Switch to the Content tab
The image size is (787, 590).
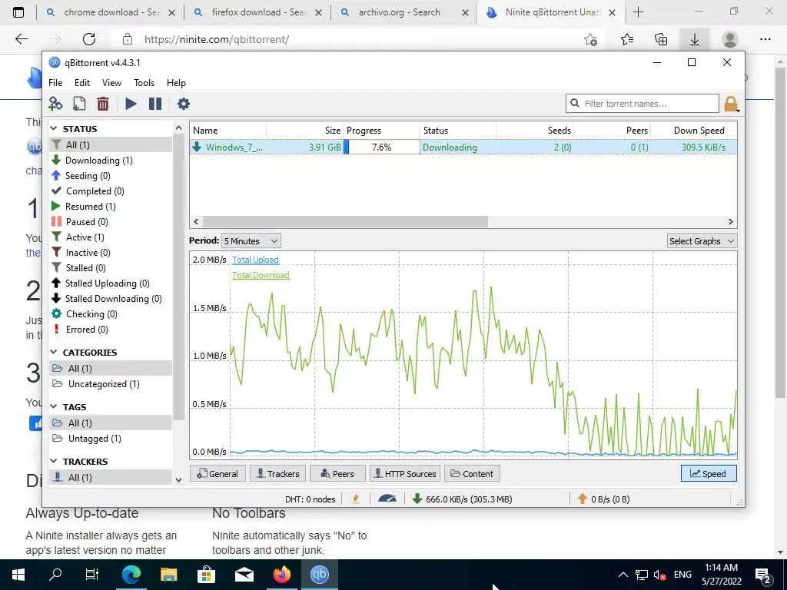(472, 473)
